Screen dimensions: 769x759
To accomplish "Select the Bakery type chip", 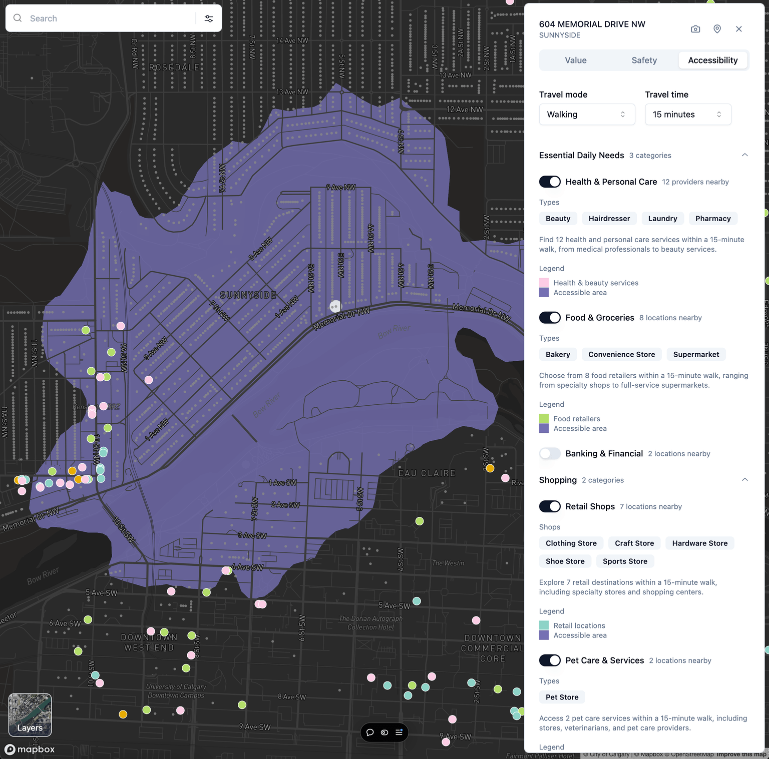I will pos(558,354).
